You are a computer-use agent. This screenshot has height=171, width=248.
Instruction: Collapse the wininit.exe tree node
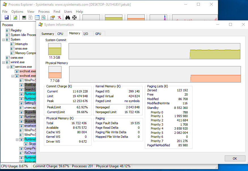[4, 62]
